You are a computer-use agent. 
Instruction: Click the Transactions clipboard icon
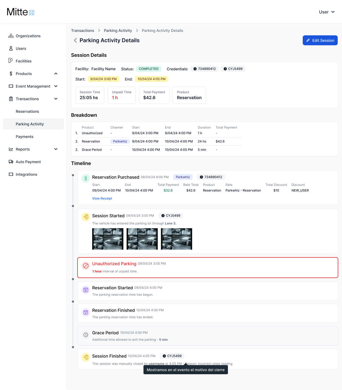tap(11, 99)
